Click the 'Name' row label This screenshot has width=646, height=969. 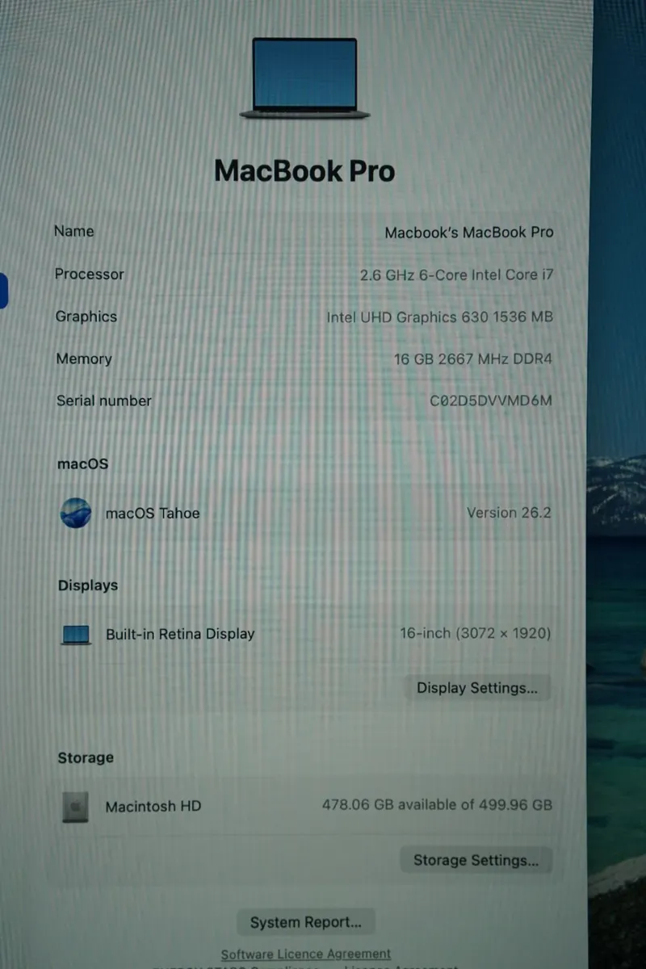[74, 231]
